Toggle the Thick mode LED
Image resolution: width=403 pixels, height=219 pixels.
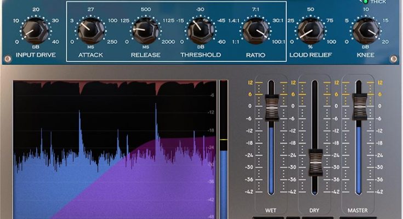(366, 2)
